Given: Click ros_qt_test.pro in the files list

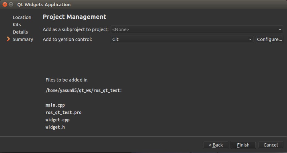Looking at the screenshot, I should pyautogui.click(x=63, y=113).
